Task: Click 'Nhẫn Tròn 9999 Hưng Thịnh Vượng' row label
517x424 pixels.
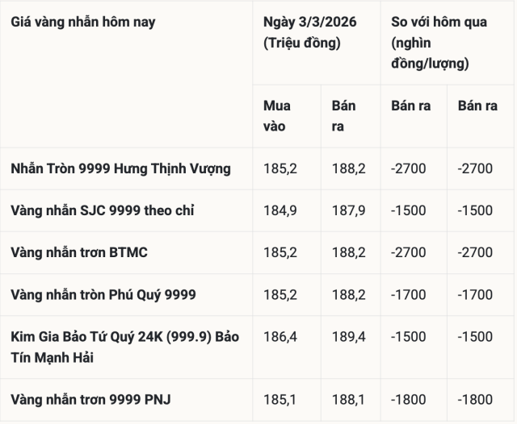Action: pyautogui.click(x=121, y=168)
